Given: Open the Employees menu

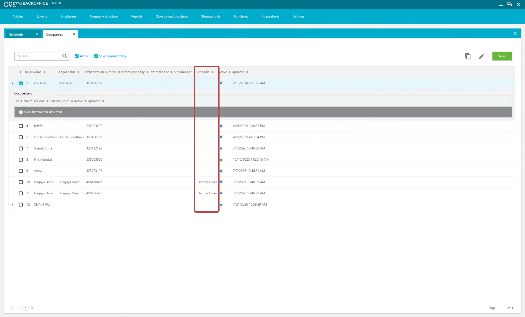Looking at the screenshot, I should [x=68, y=16].
